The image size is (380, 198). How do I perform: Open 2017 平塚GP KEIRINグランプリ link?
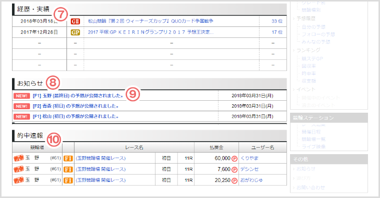150,32
